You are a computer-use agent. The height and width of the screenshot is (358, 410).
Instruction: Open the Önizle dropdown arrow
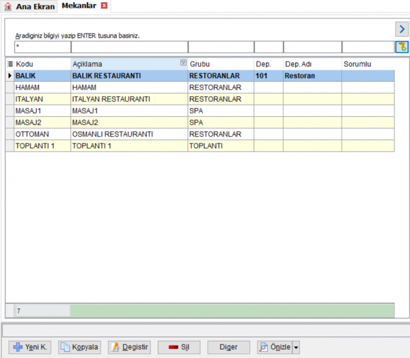(296, 347)
